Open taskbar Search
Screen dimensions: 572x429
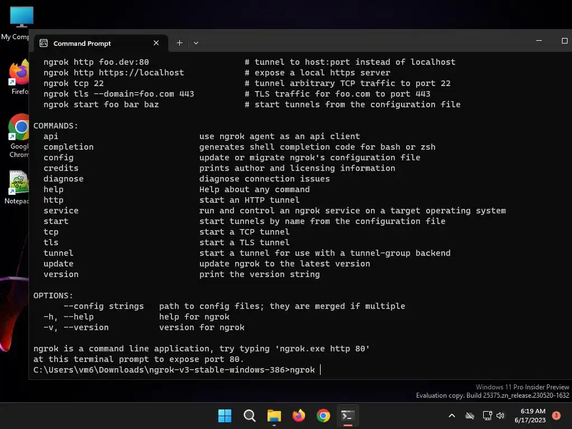pyautogui.click(x=250, y=416)
